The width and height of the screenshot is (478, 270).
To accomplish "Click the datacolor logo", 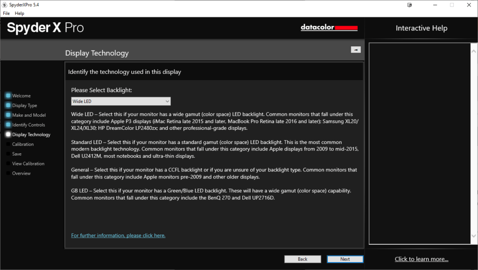I will pyautogui.click(x=329, y=28).
